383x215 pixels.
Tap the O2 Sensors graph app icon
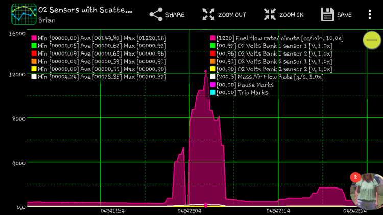coord(23,14)
